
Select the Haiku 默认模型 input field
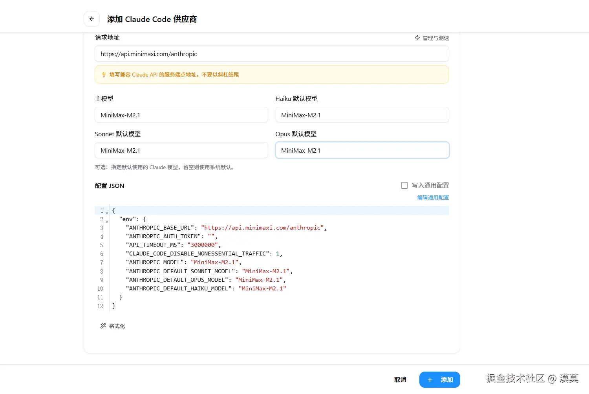[362, 115]
